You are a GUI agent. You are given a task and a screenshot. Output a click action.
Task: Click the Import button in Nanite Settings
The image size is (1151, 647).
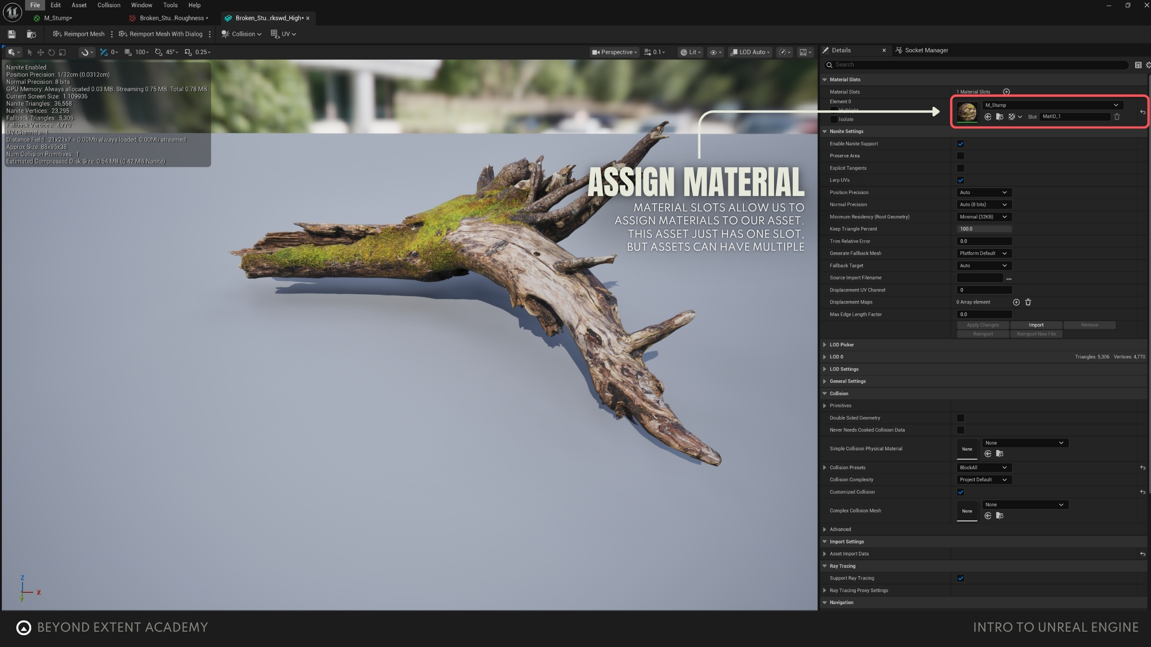[x=1036, y=325]
